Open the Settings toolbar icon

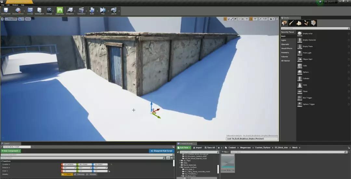(x=49, y=11)
